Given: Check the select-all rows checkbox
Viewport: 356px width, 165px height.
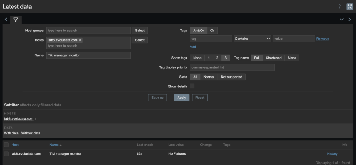Looking at the screenshot, I should pyautogui.click(x=6, y=145).
